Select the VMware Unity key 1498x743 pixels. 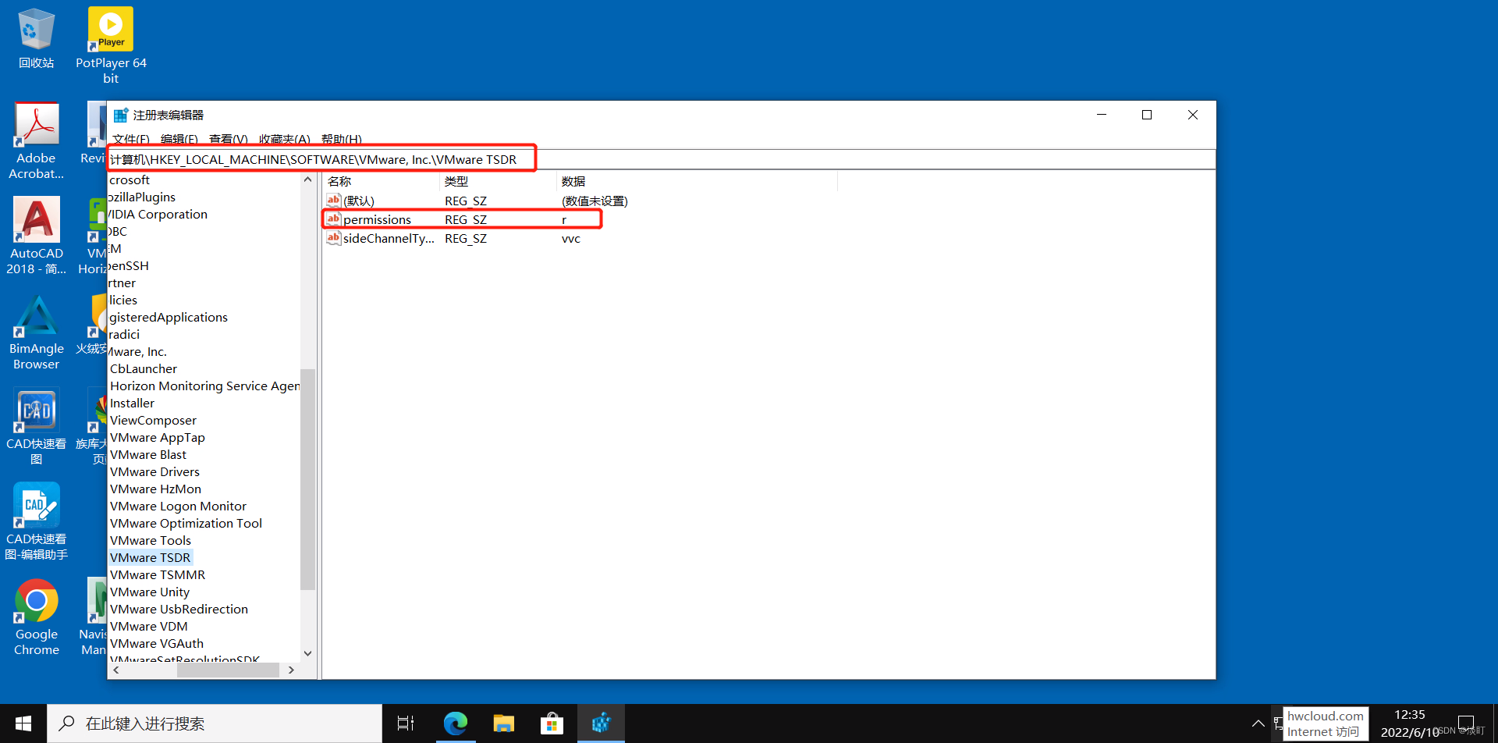[x=150, y=592]
